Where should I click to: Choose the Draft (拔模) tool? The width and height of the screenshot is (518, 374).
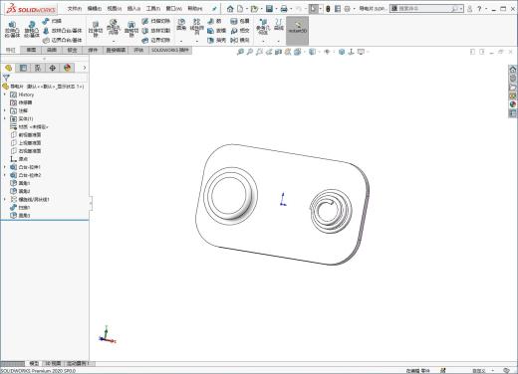click(x=216, y=31)
